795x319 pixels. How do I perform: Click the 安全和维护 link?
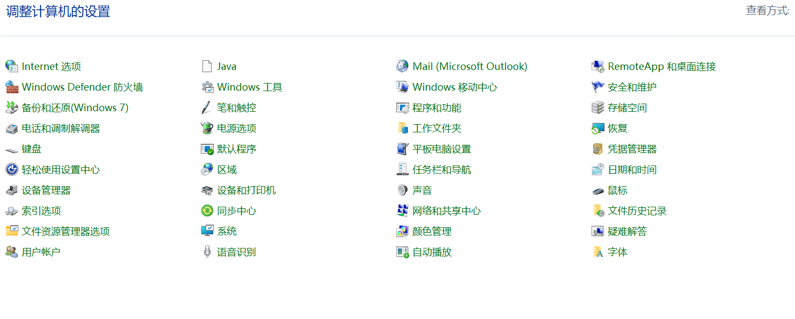[632, 87]
